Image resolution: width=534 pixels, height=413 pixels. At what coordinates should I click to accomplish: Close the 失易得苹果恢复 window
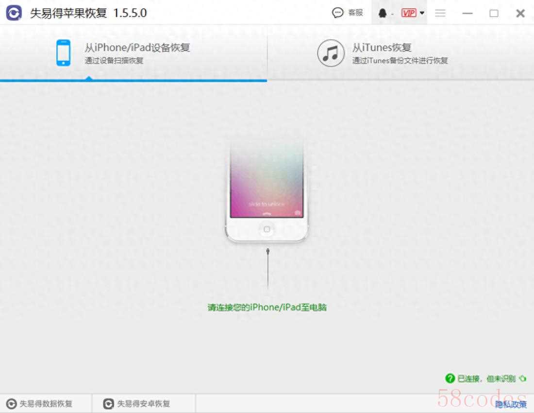tap(520, 14)
